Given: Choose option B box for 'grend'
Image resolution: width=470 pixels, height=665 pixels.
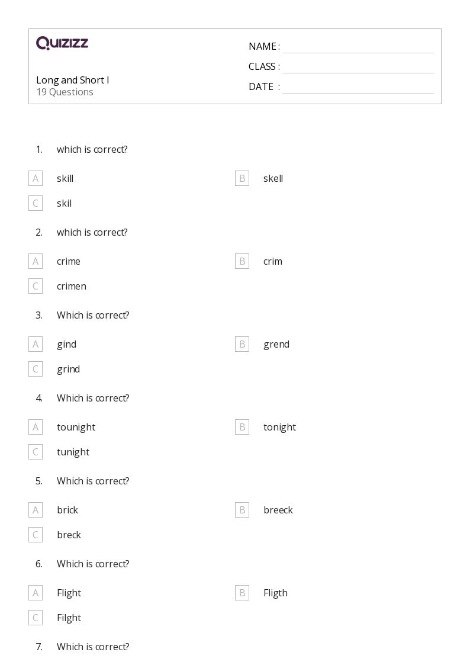Looking at the screenshot, I should [x=242, y=344].
